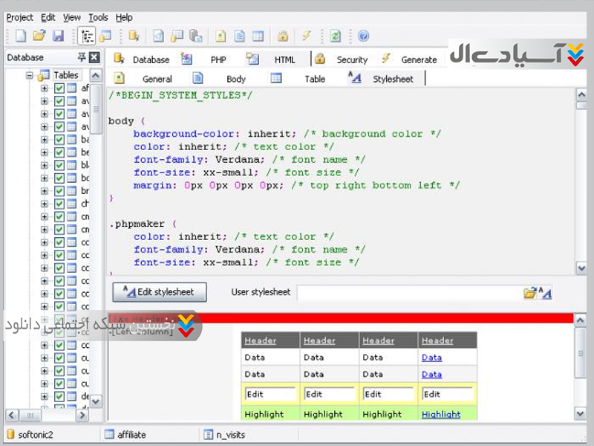
Task: Click the New Project toolbar icon
Action: coord(21,36)
